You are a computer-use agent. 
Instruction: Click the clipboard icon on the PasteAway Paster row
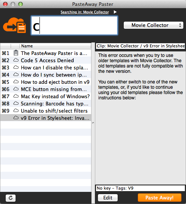16,53
